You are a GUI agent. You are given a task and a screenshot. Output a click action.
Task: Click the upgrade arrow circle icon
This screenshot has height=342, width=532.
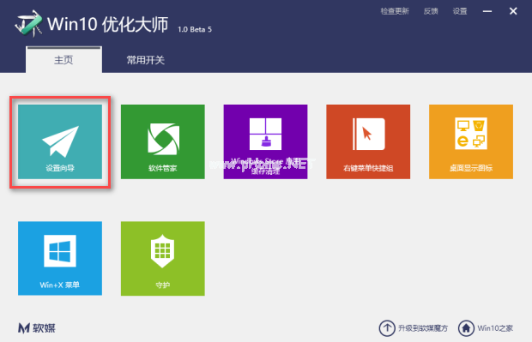(x=387, y=328)
